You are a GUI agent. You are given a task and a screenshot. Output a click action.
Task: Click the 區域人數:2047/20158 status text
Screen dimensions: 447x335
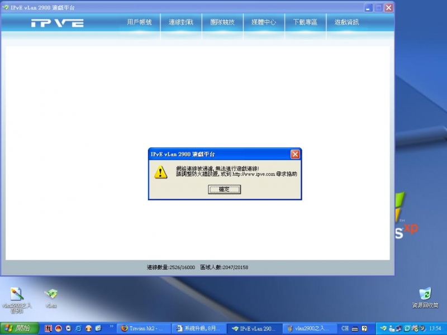tap(224, 267)
